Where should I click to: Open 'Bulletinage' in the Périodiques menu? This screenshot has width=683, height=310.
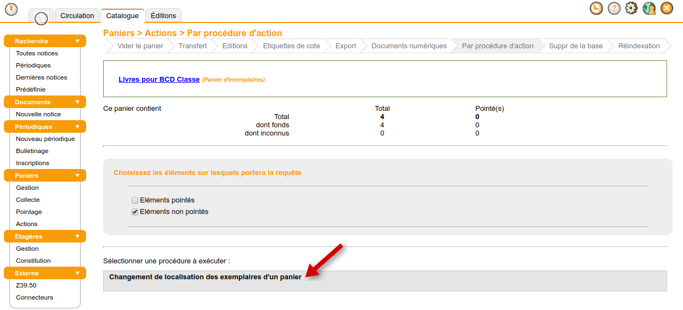[32, 151]
